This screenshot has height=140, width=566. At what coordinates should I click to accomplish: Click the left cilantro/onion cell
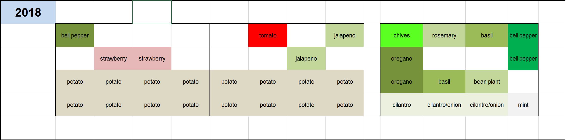(444, 105)
